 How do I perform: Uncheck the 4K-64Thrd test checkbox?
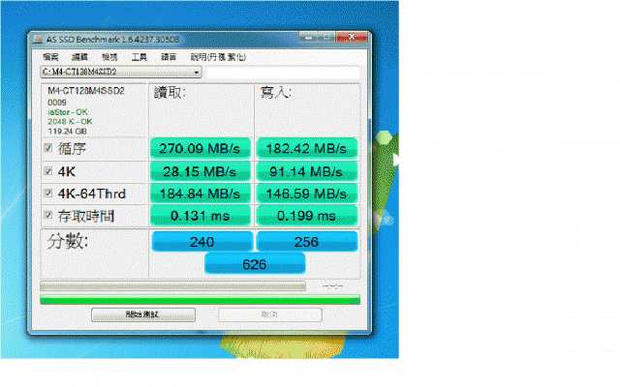point(47,193)
